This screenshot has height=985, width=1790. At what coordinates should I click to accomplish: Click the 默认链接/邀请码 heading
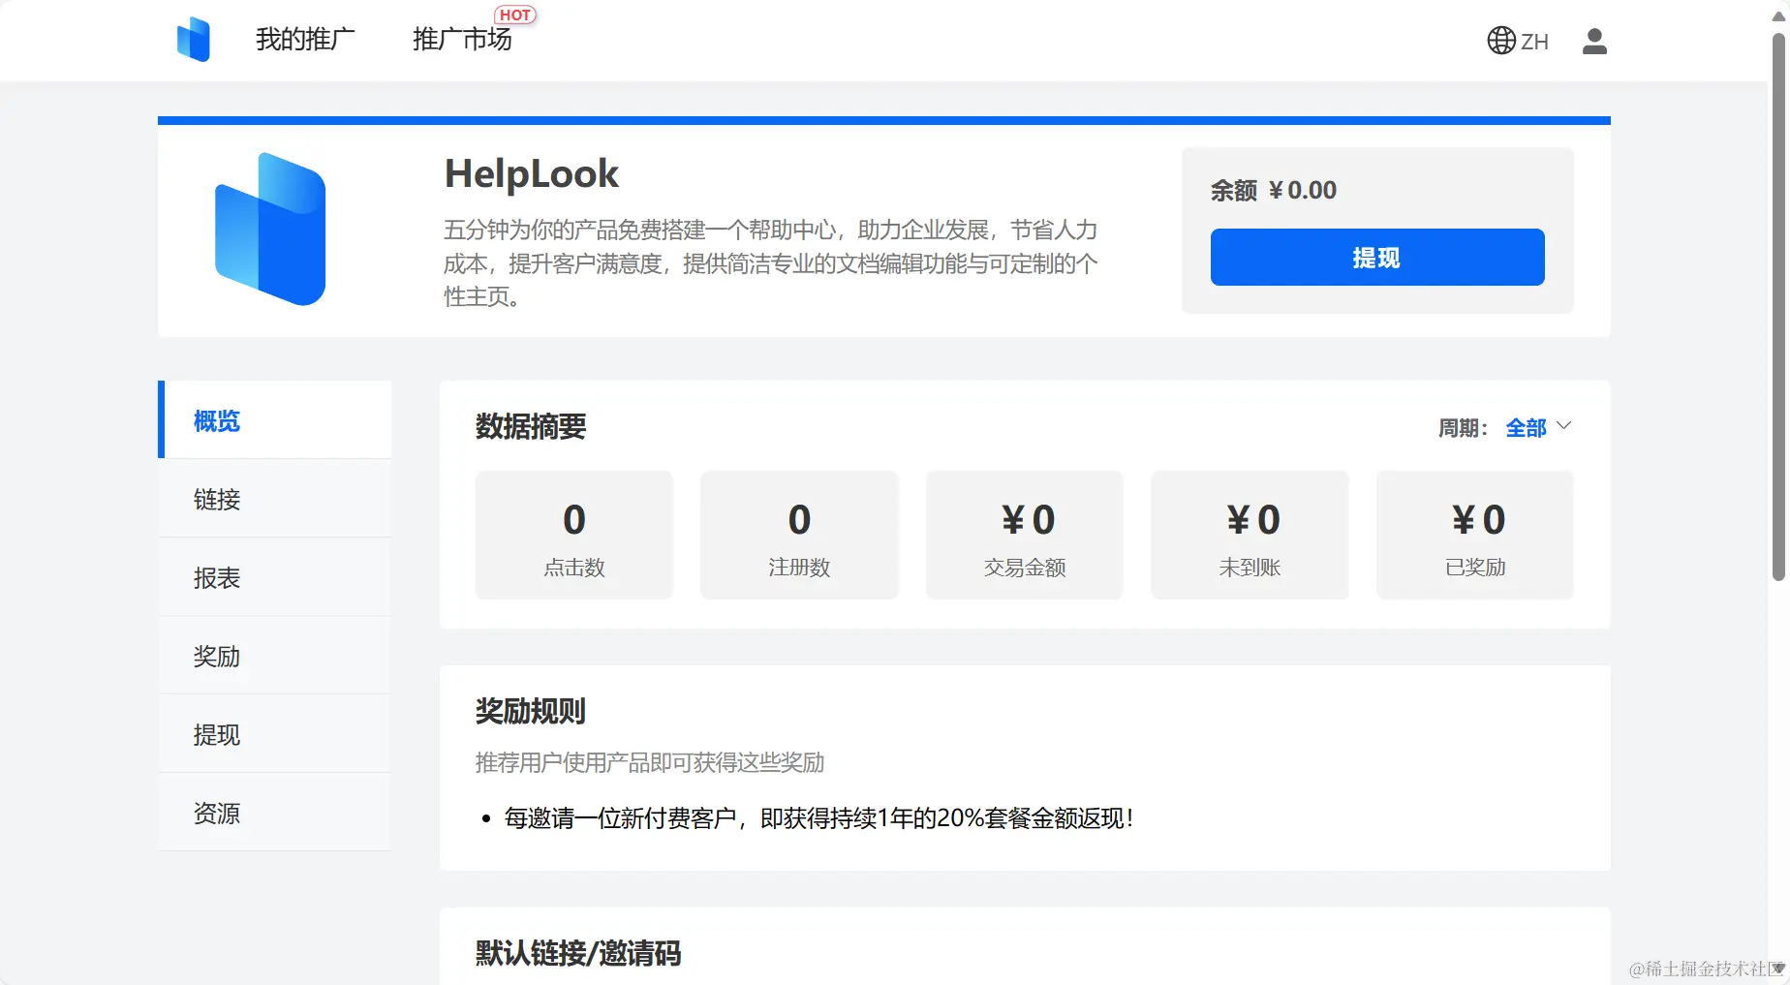pos(578,953)
